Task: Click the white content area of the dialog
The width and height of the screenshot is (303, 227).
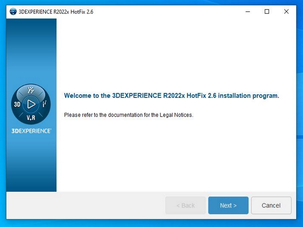Action: tap(170, 159)
